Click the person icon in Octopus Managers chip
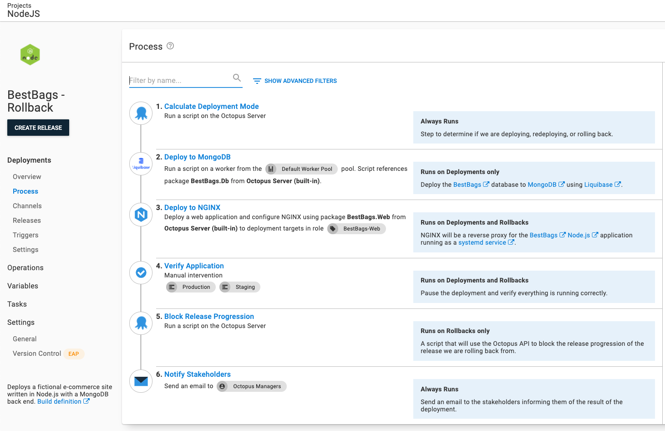 (x=222, y=386)
